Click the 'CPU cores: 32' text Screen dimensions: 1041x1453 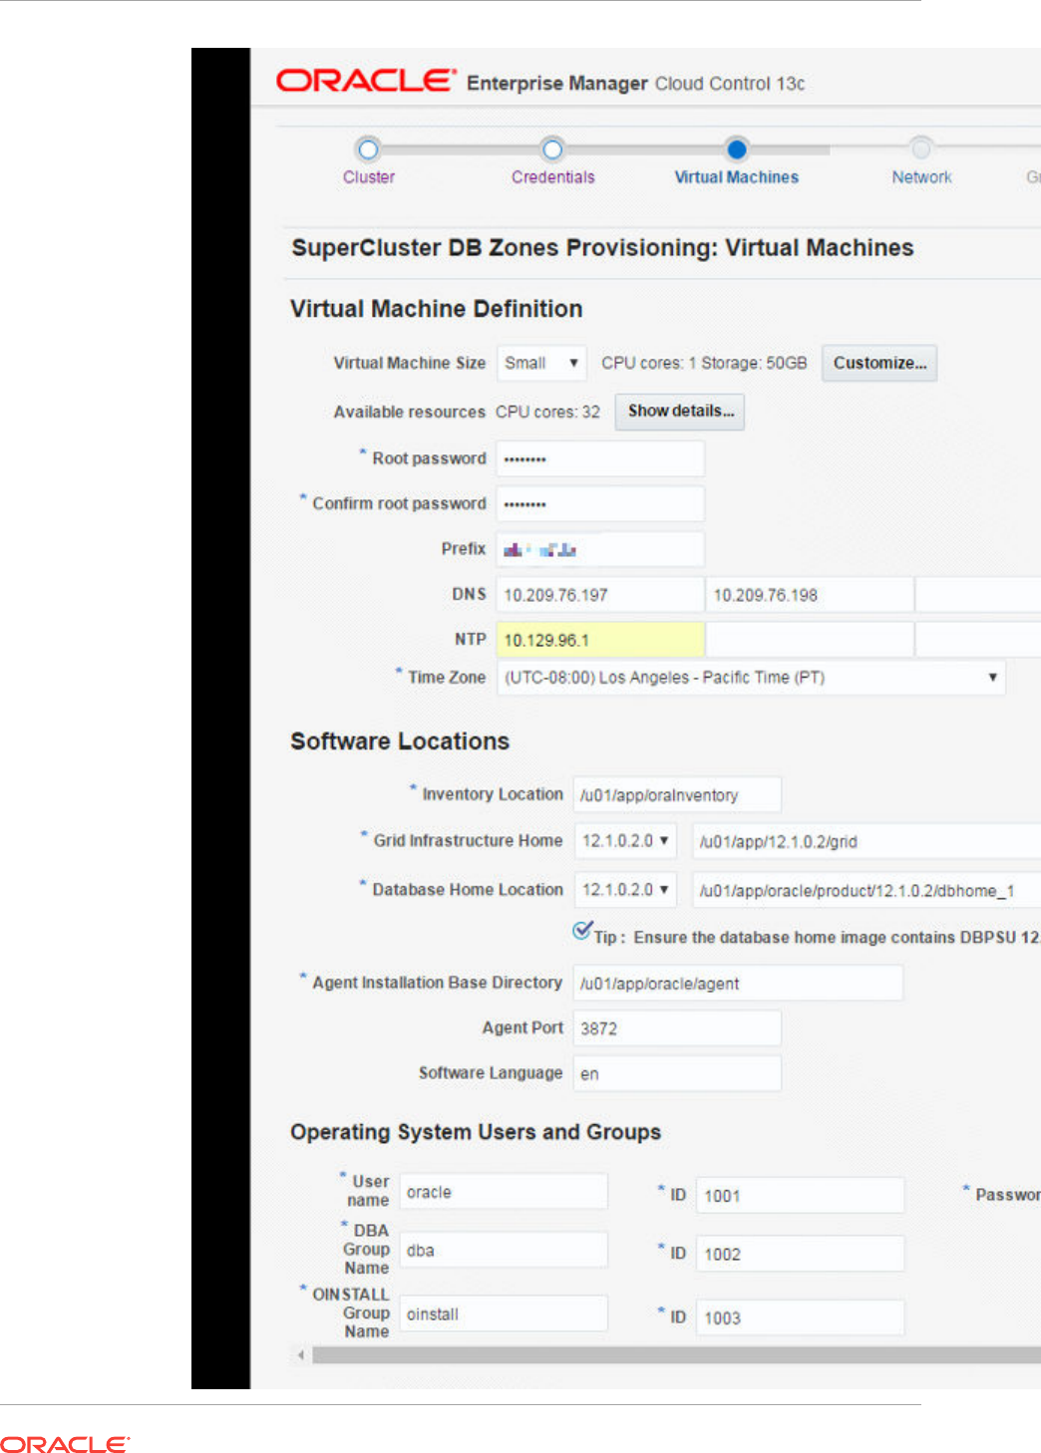[x=547, y=412]
